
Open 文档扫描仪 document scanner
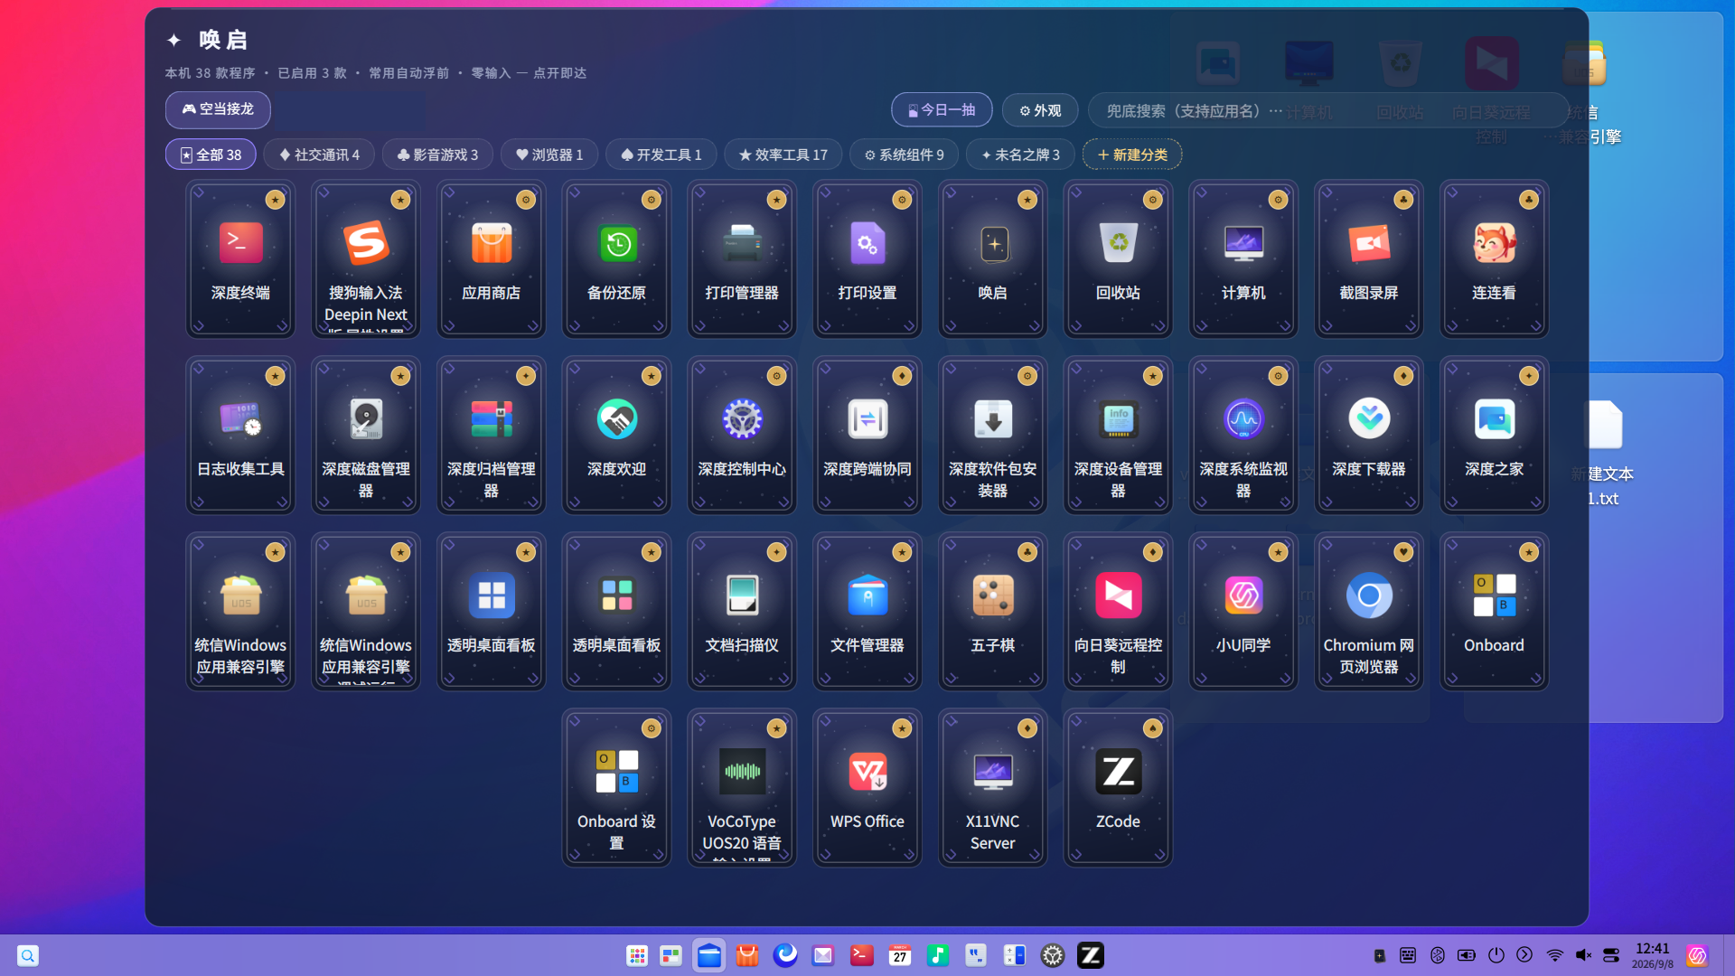[x=742, y=612]
